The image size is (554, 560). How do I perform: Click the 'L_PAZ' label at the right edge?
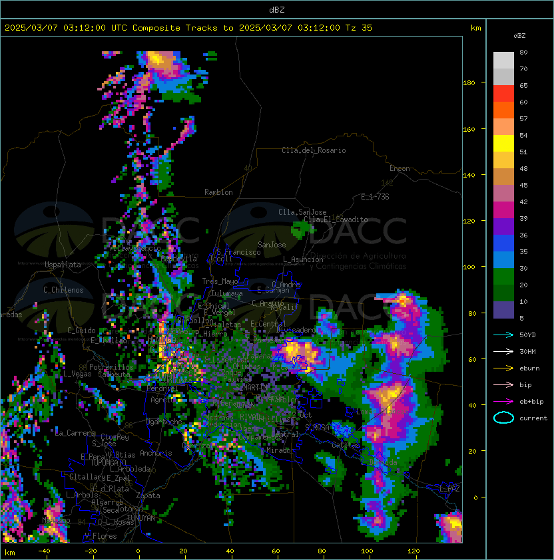(449, 488)
